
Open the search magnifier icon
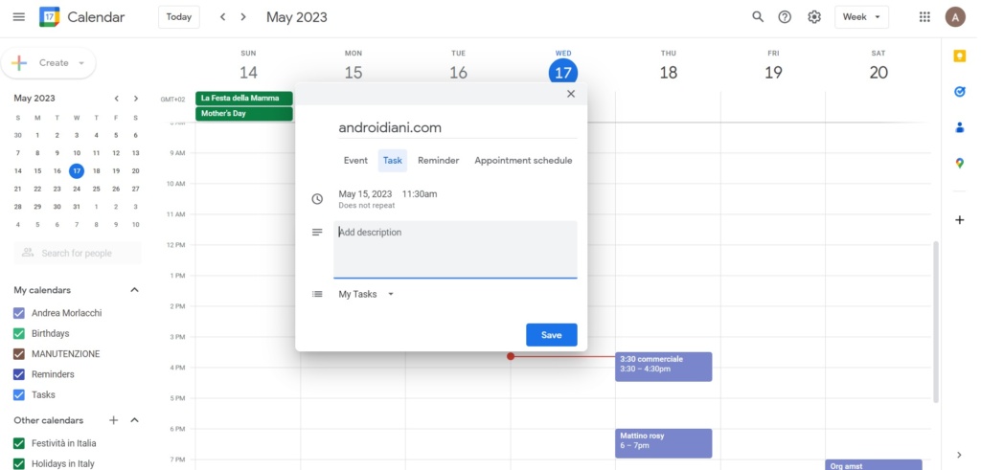coord(758,17)
